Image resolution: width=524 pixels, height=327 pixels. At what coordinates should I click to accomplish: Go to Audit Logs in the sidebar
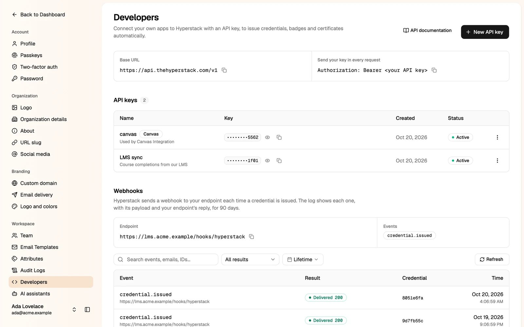(51, 270)
